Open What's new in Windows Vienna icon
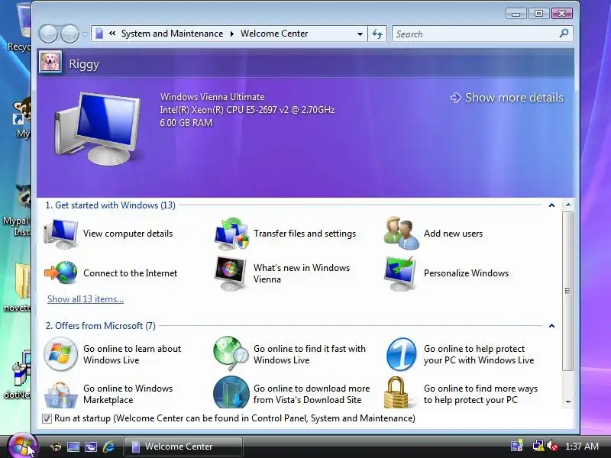Screen dimensions: 611x458 (x=231, y=273)
